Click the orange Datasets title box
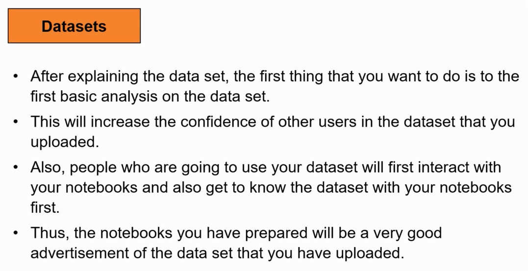Image resolution: width=528 pixels, height=271 pixels. pos(74,26)
